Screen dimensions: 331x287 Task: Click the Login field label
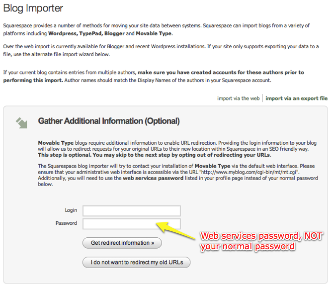[71, 210]
